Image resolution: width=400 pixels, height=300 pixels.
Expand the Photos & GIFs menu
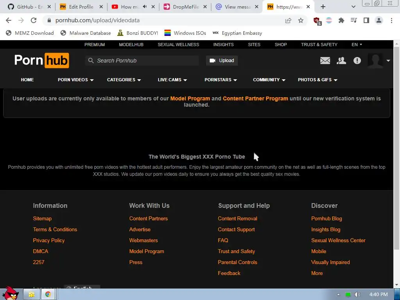[x=318, y=80]
